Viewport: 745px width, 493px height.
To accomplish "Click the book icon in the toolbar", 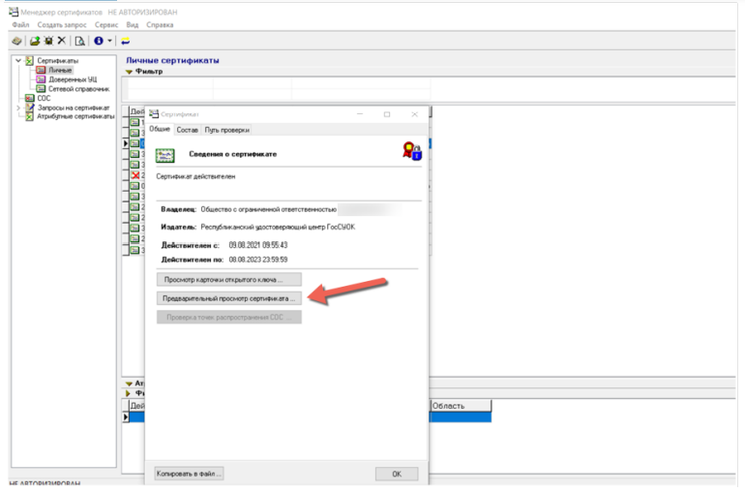I will click(16, 41).
